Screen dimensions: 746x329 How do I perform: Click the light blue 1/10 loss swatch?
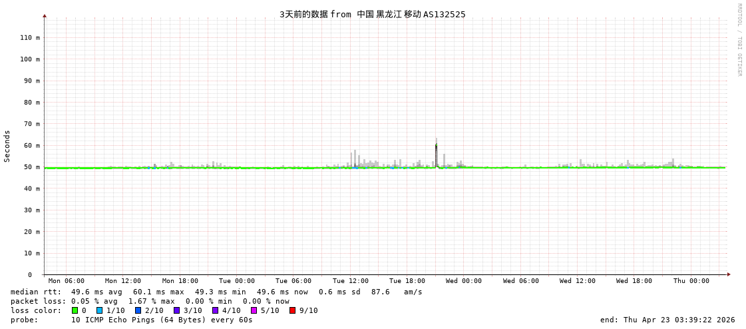pyautogui.click(x=100, y=310)
